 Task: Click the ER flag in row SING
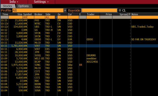click(81, 65)
